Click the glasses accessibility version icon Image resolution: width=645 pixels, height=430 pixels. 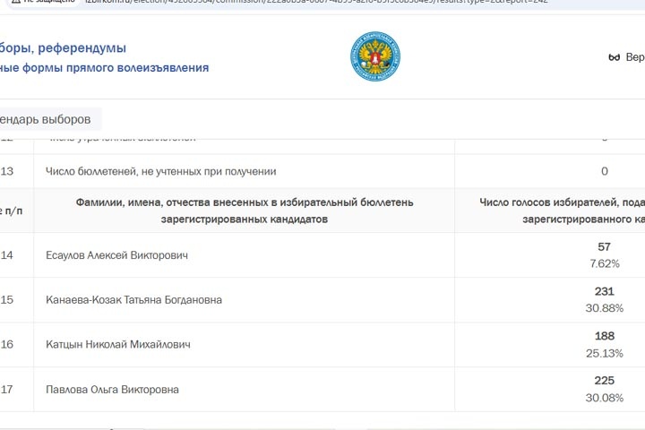coord(615,57)
